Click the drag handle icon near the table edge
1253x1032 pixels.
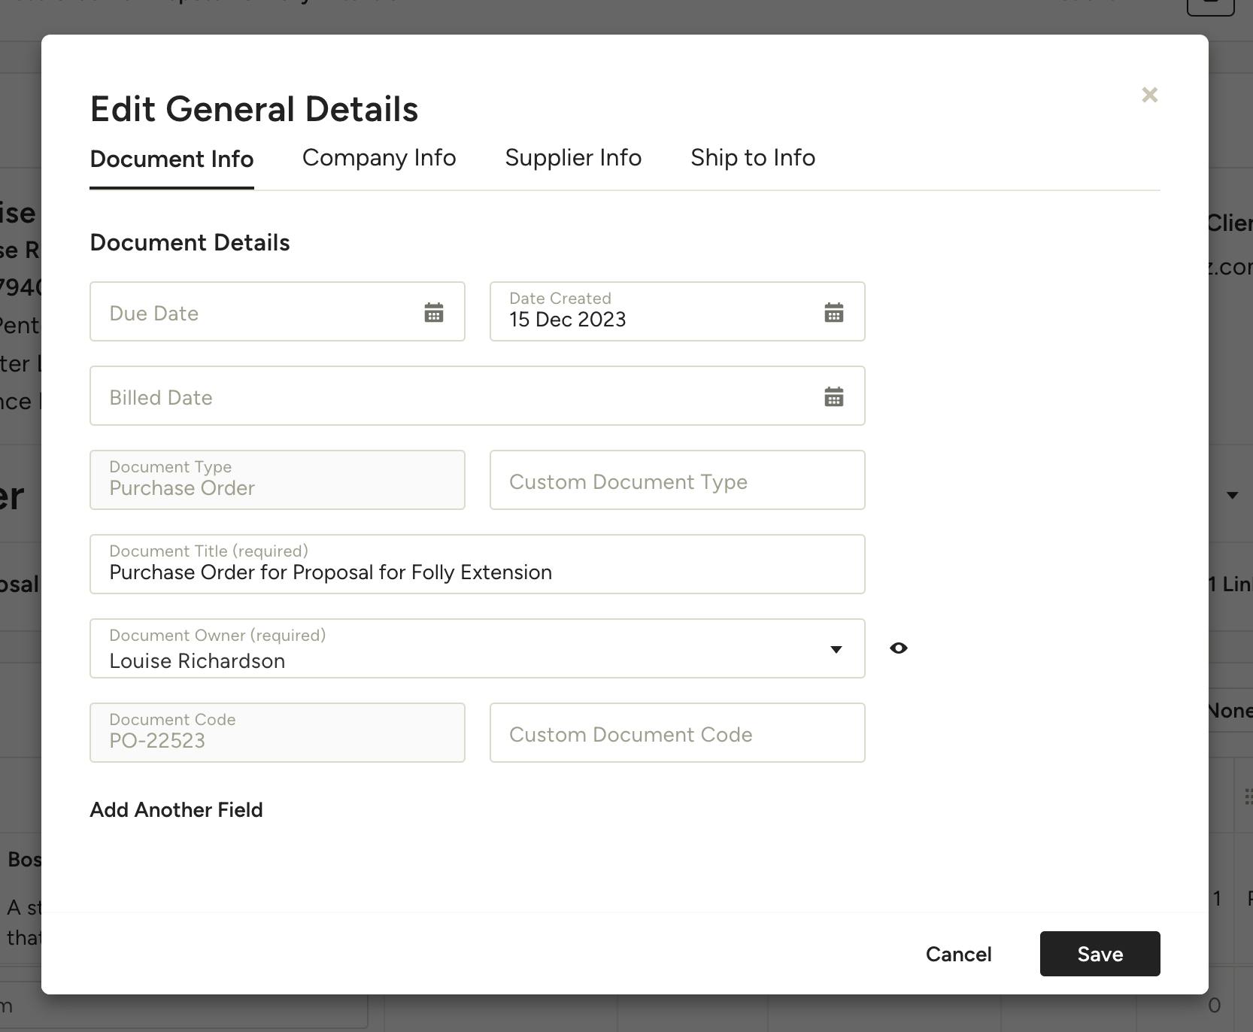coord(1246,795)
